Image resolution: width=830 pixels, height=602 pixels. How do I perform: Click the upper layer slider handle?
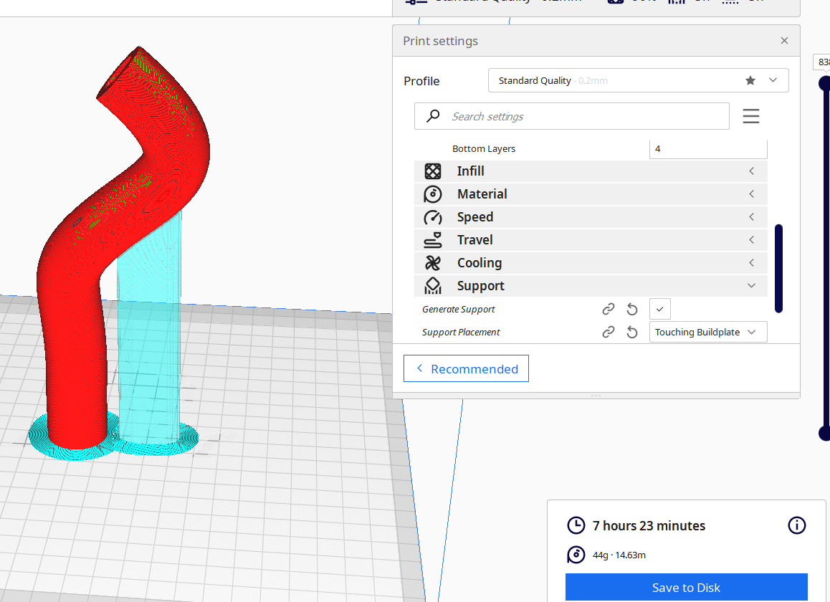coord(825,83)
